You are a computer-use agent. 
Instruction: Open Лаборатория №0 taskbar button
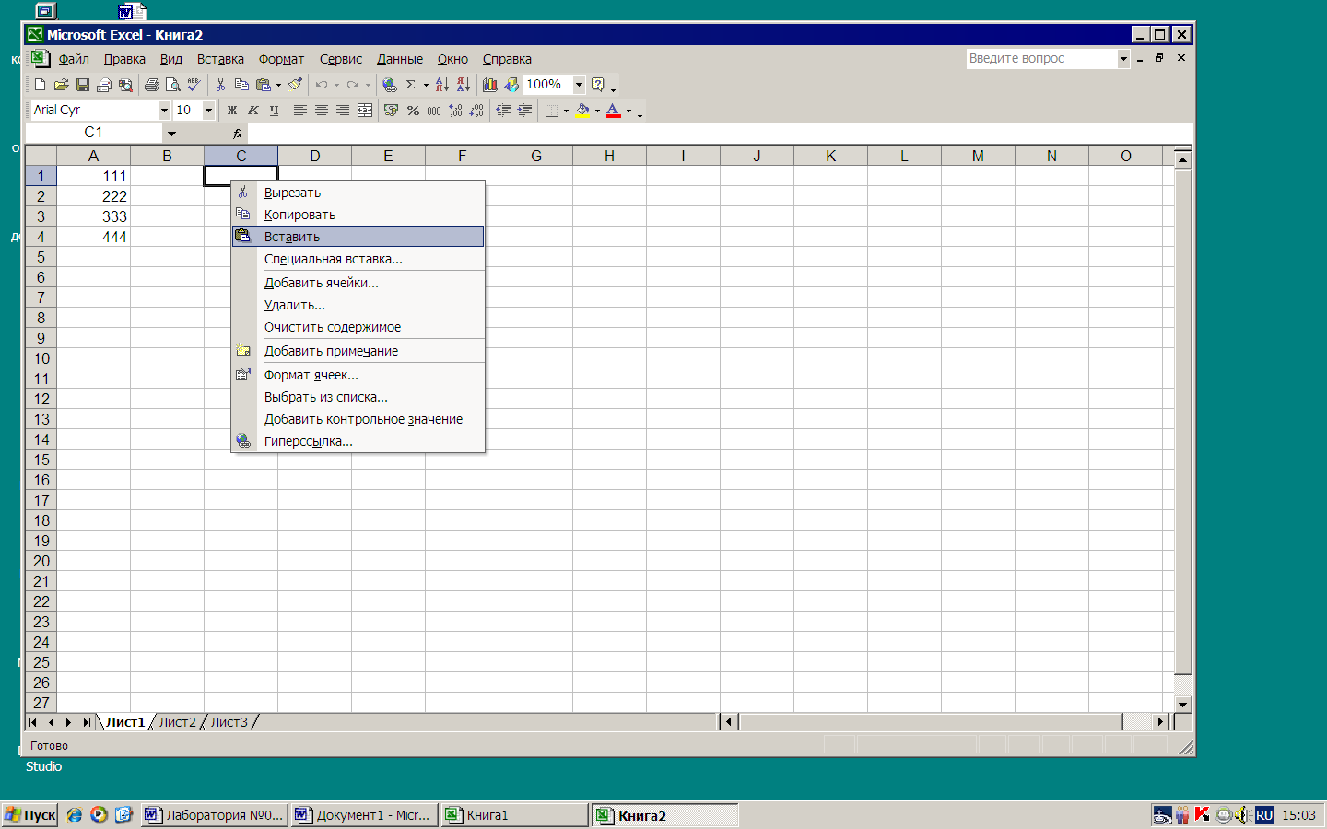click(214, 815)
